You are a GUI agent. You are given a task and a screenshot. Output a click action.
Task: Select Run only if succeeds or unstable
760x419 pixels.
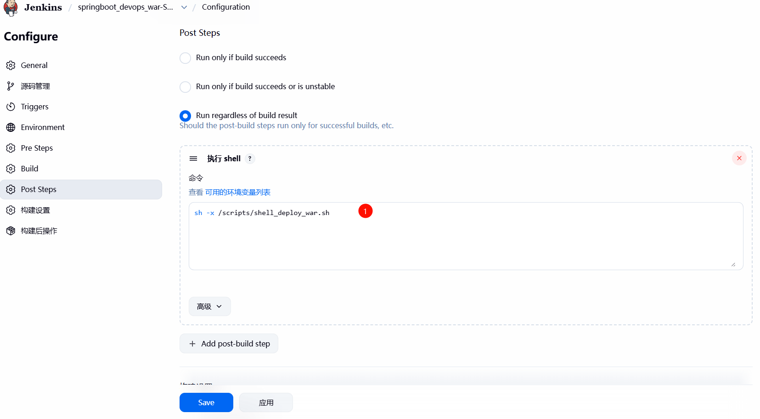[x=186, y=87]
